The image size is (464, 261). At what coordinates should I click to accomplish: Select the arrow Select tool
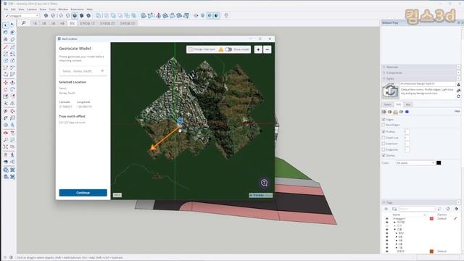(6, 25)
